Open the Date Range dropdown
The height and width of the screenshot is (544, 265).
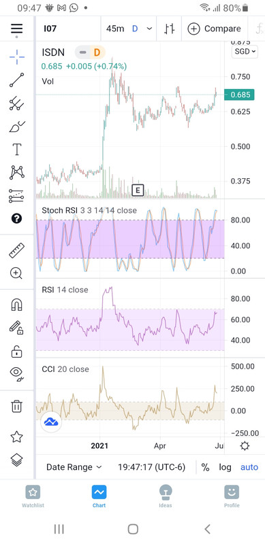pos(74,467)
